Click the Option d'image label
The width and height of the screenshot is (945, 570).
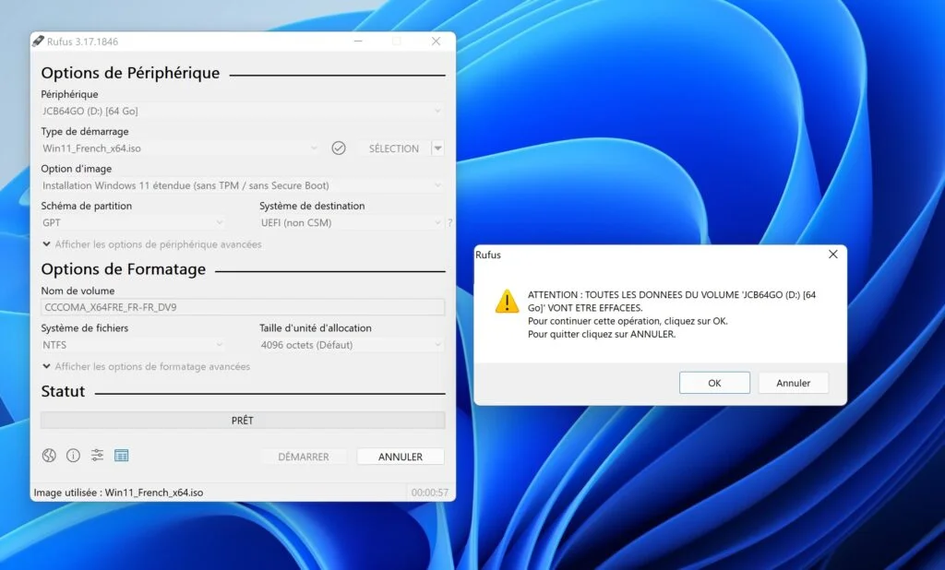coord(76,169)
